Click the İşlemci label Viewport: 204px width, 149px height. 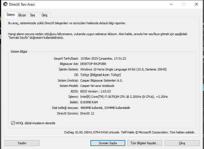coord(73,97)
